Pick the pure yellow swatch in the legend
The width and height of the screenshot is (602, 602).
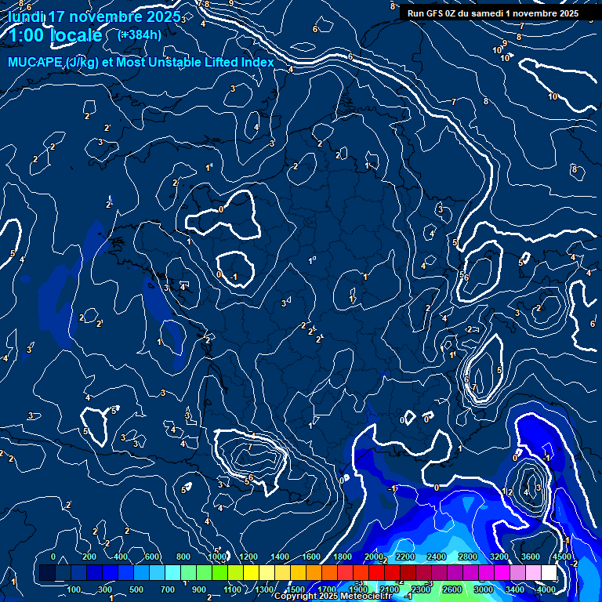pos(251,572)
